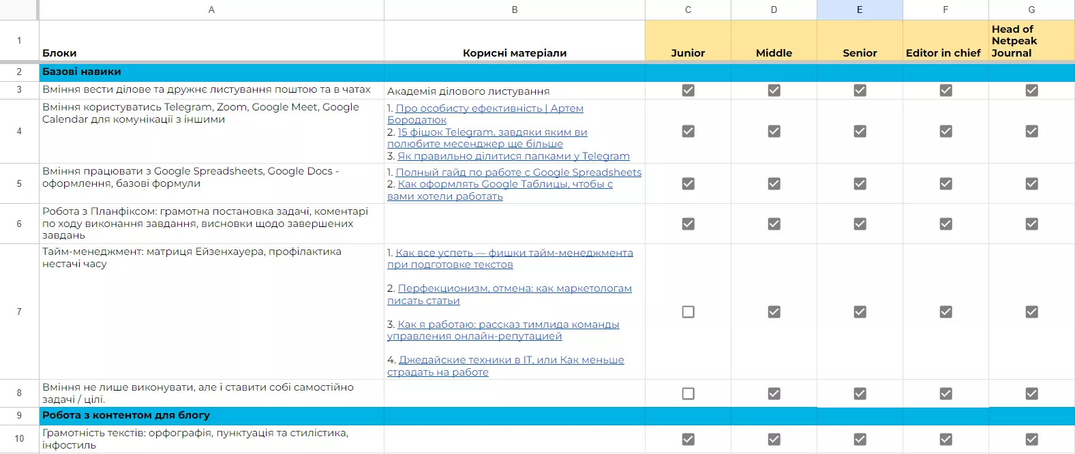
Task: Open link Перфекционизм, отмена
Action: pyautogui.click(x=509, y=294)
